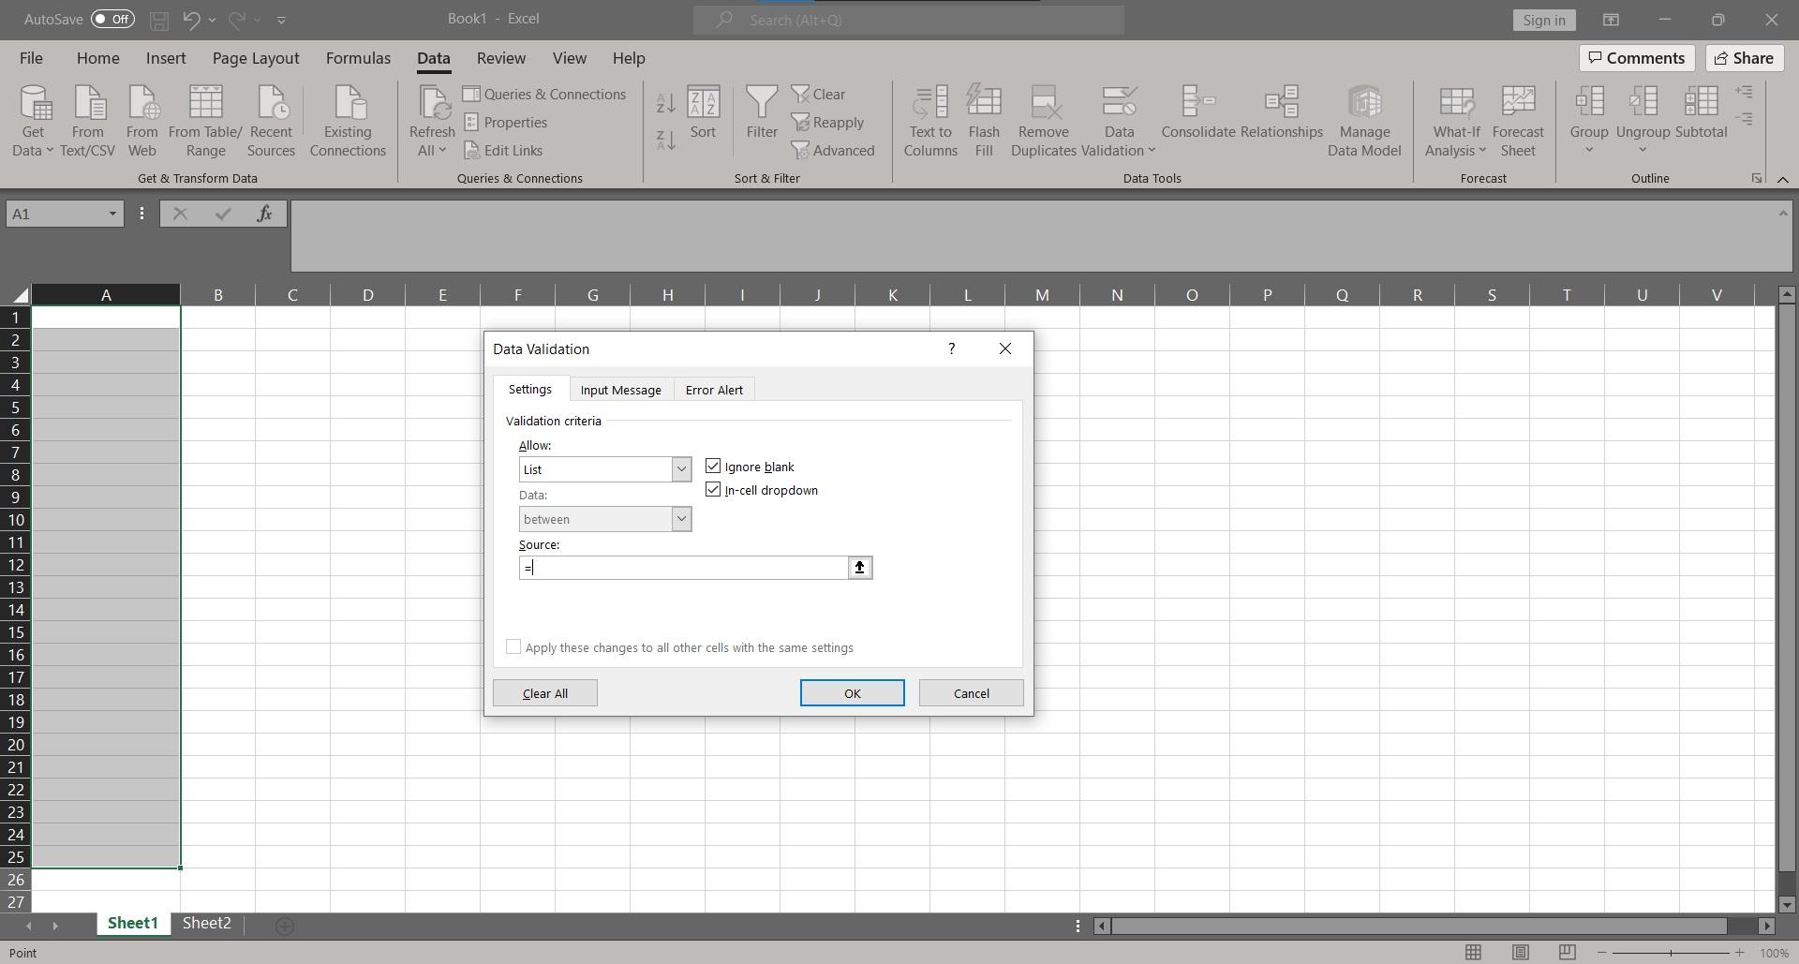Image resolution: width=1799 pixels, height=964 pixels.
Task: Expand the Allow list dropdown
Action: click(681, 469)
